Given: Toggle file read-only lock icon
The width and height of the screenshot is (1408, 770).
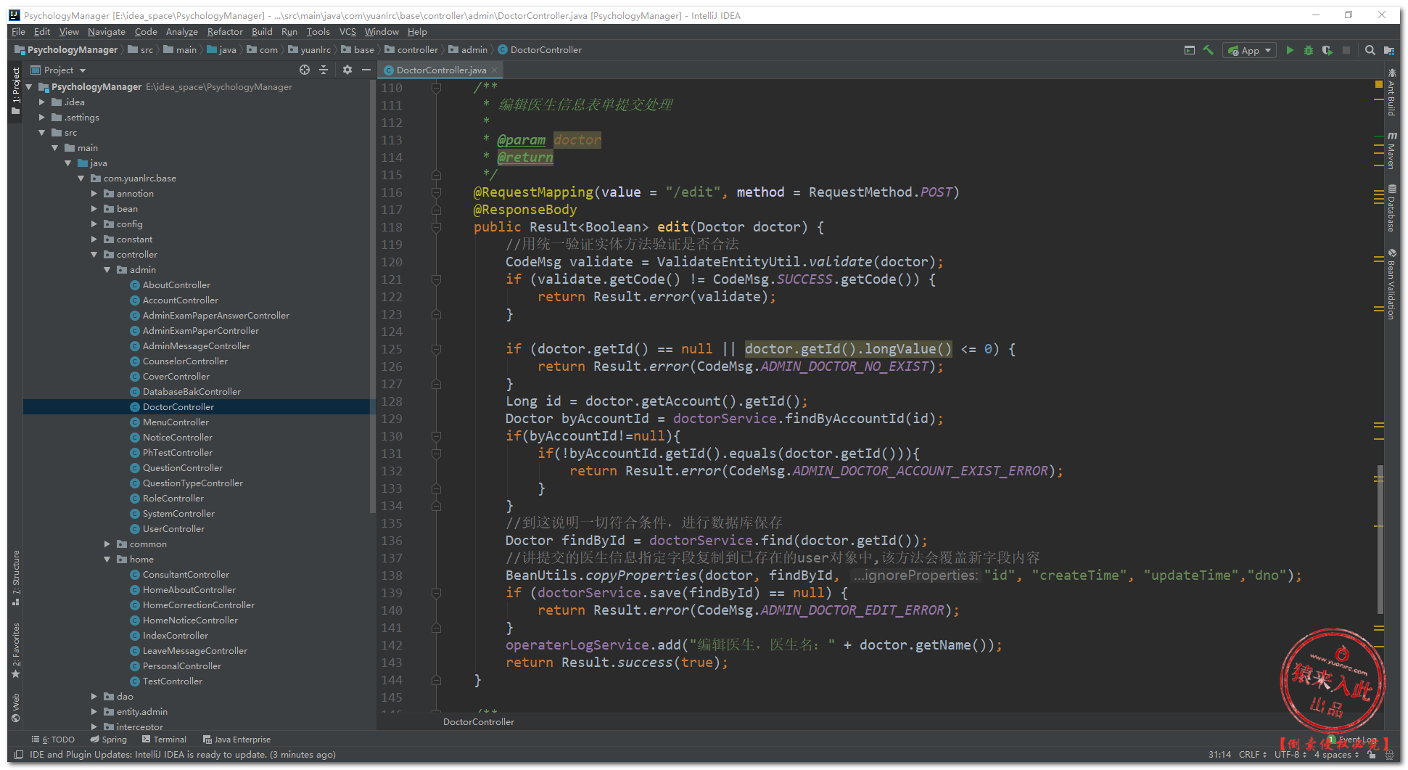Looking at the screenshot, I should tap(1371, 755).
